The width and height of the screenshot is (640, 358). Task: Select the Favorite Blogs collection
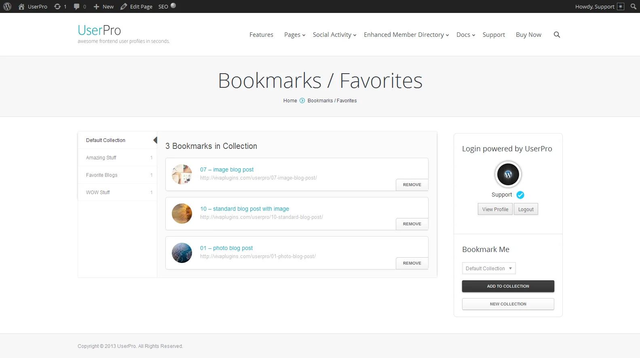pos(117,175)
